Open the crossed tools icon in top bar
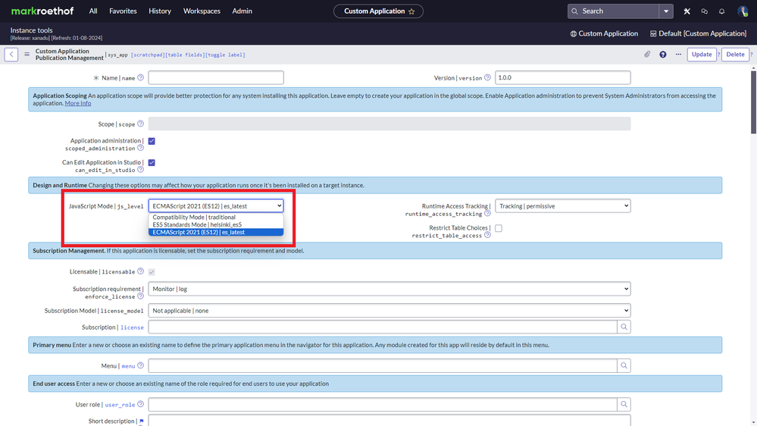The height and width of the screenshot is (426, 757). click(687, 11)
